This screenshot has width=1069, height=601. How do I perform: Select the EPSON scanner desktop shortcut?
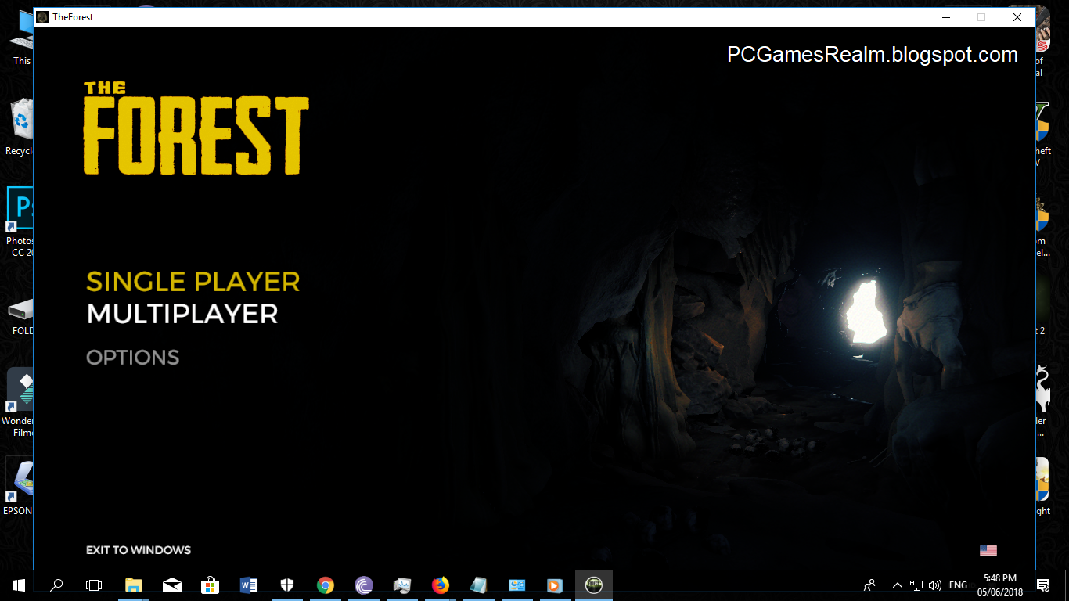19,487
